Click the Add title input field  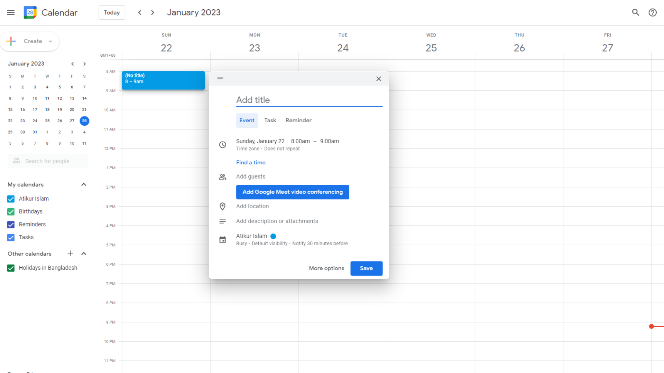(309, 100)
